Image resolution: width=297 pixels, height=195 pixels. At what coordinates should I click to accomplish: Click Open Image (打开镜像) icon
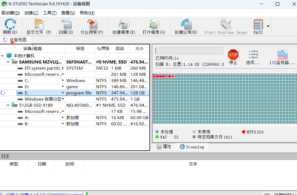(x=154, y=24)
